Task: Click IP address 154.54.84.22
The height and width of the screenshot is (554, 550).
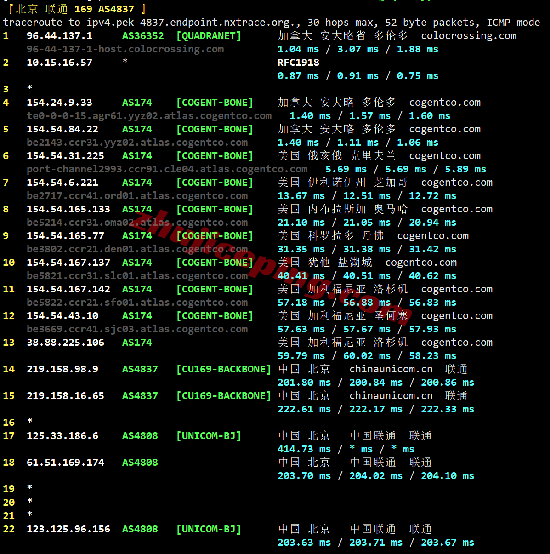Action: (62, 129)
